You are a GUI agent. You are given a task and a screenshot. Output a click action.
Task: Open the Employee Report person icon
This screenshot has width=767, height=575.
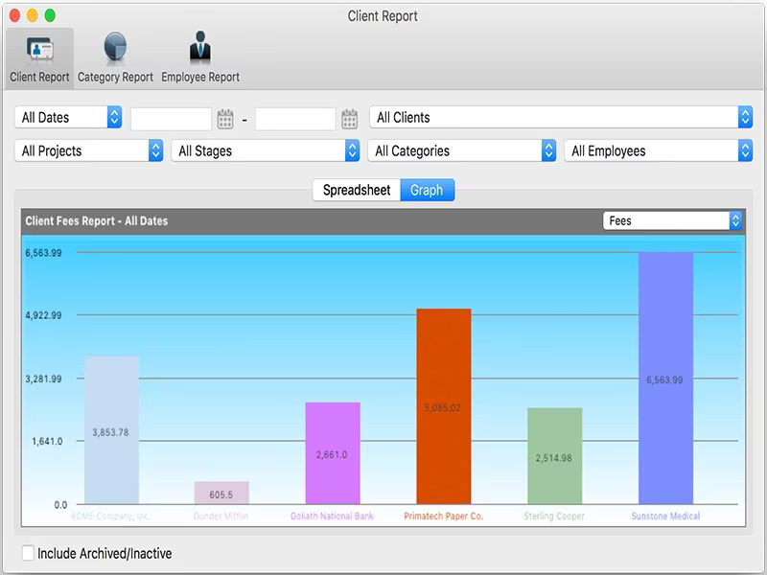200,47
